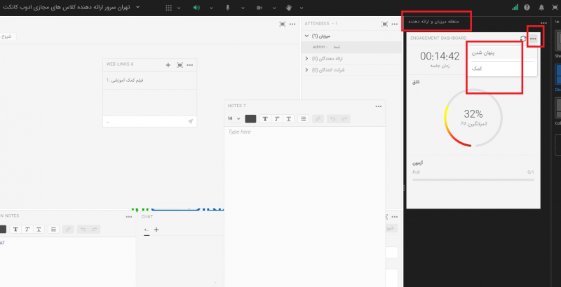The width and height of the screenshot is (561, 287).
Task: Toggle bullet list in Notes 7 pod
Action: coord(304,119)
